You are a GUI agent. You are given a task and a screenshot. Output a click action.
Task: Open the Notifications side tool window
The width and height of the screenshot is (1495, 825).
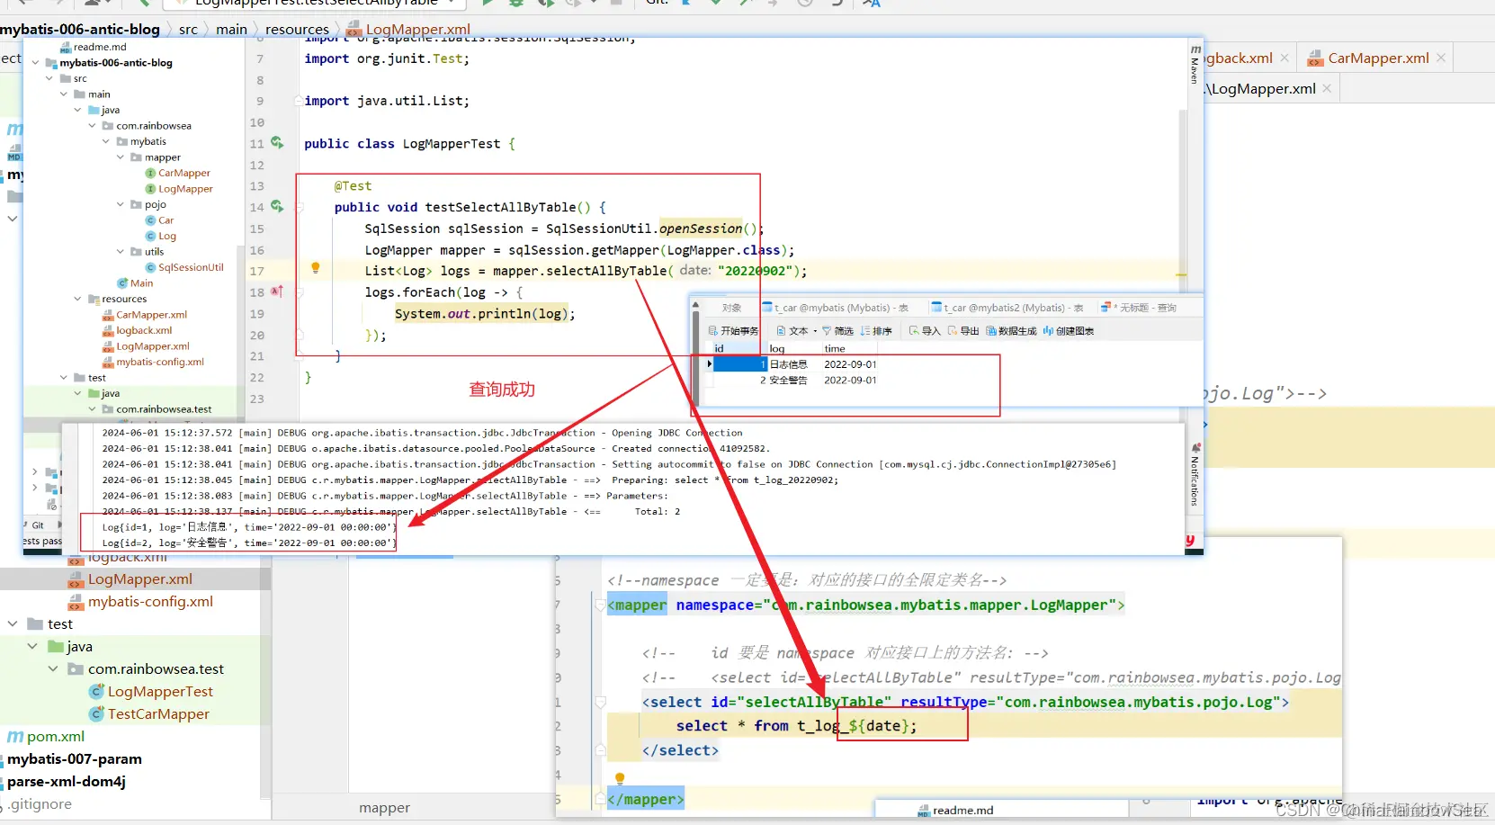pos(1195,475)
